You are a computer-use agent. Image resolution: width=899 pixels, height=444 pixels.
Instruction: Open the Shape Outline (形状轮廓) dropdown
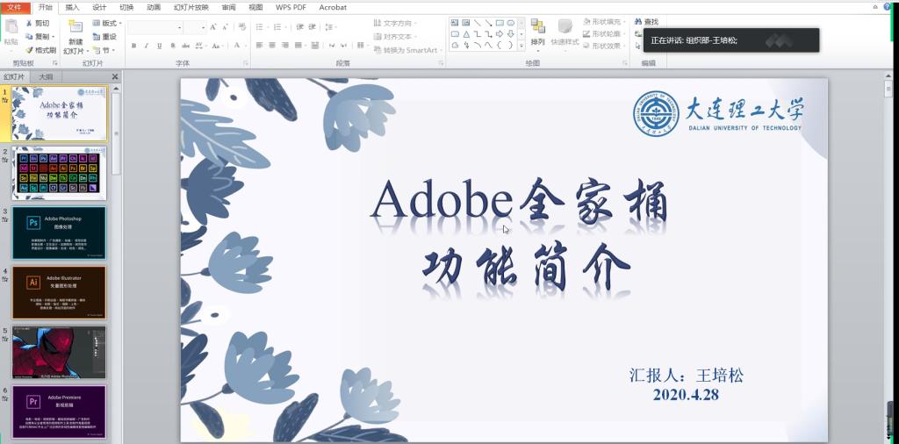[x=604, y=34]
